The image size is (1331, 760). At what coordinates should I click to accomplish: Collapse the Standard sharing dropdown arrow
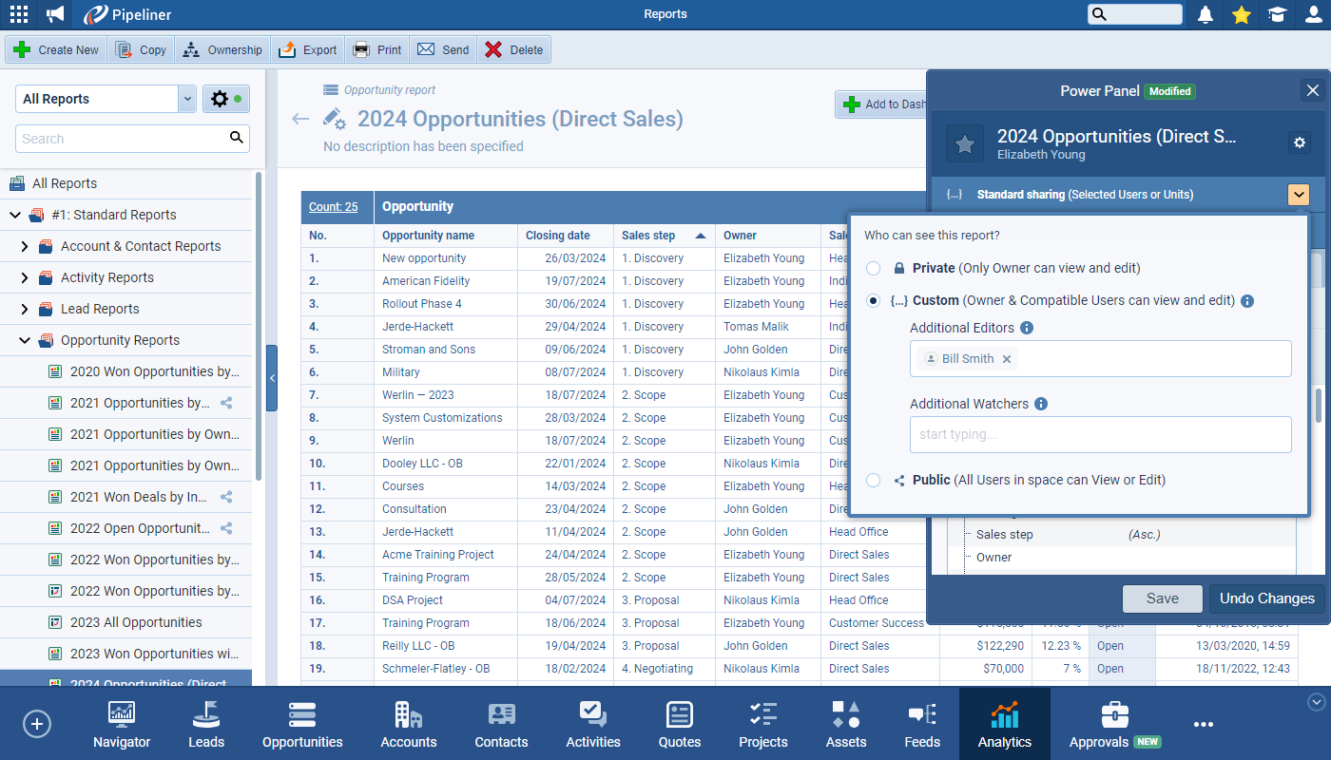coord(1299,195)
